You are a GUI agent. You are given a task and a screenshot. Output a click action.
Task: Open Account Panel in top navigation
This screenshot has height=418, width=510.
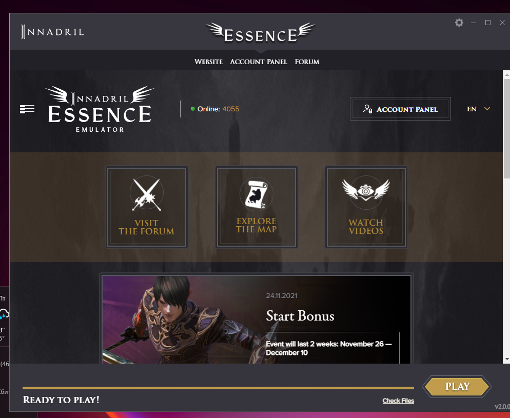pos(259,62)
